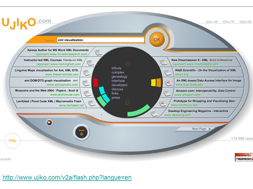
Task: Open www.amazon.com link
Action: pos(187,95)
